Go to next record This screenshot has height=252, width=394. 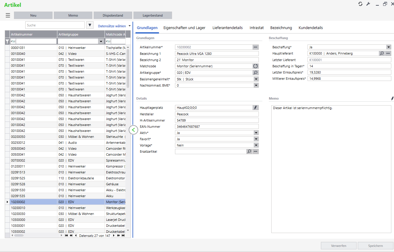[x=114, y=235]
